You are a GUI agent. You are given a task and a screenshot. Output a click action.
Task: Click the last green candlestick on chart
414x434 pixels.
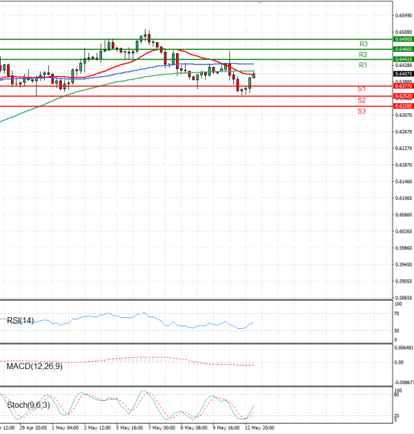tap(255, 75)
